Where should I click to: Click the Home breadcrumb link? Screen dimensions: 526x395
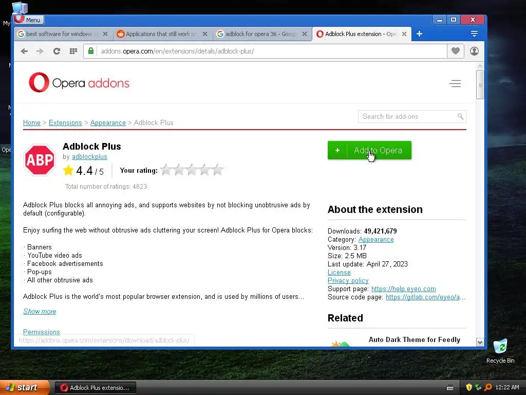pos(31,122)
